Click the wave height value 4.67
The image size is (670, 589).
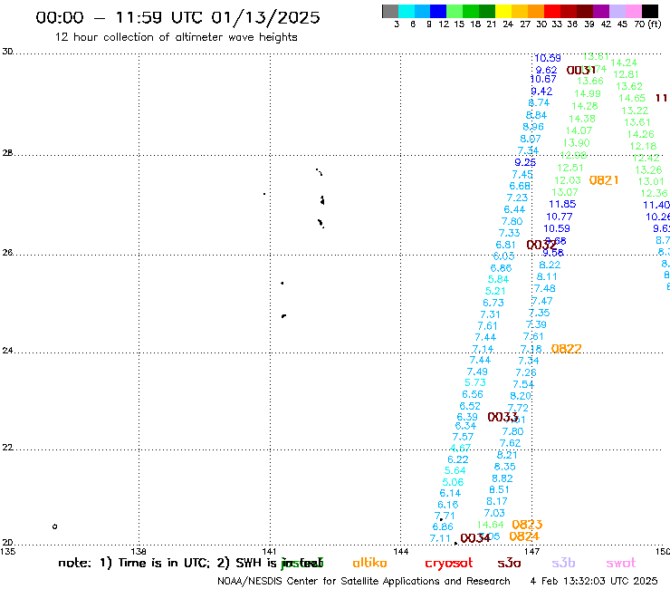pos(460,448)
